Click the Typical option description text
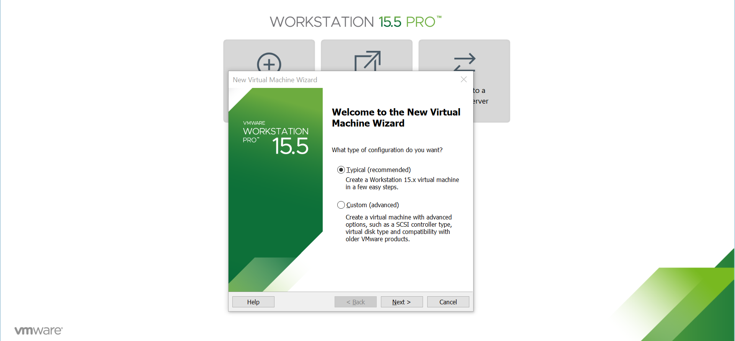735x341 pixels. pos(402,183)
